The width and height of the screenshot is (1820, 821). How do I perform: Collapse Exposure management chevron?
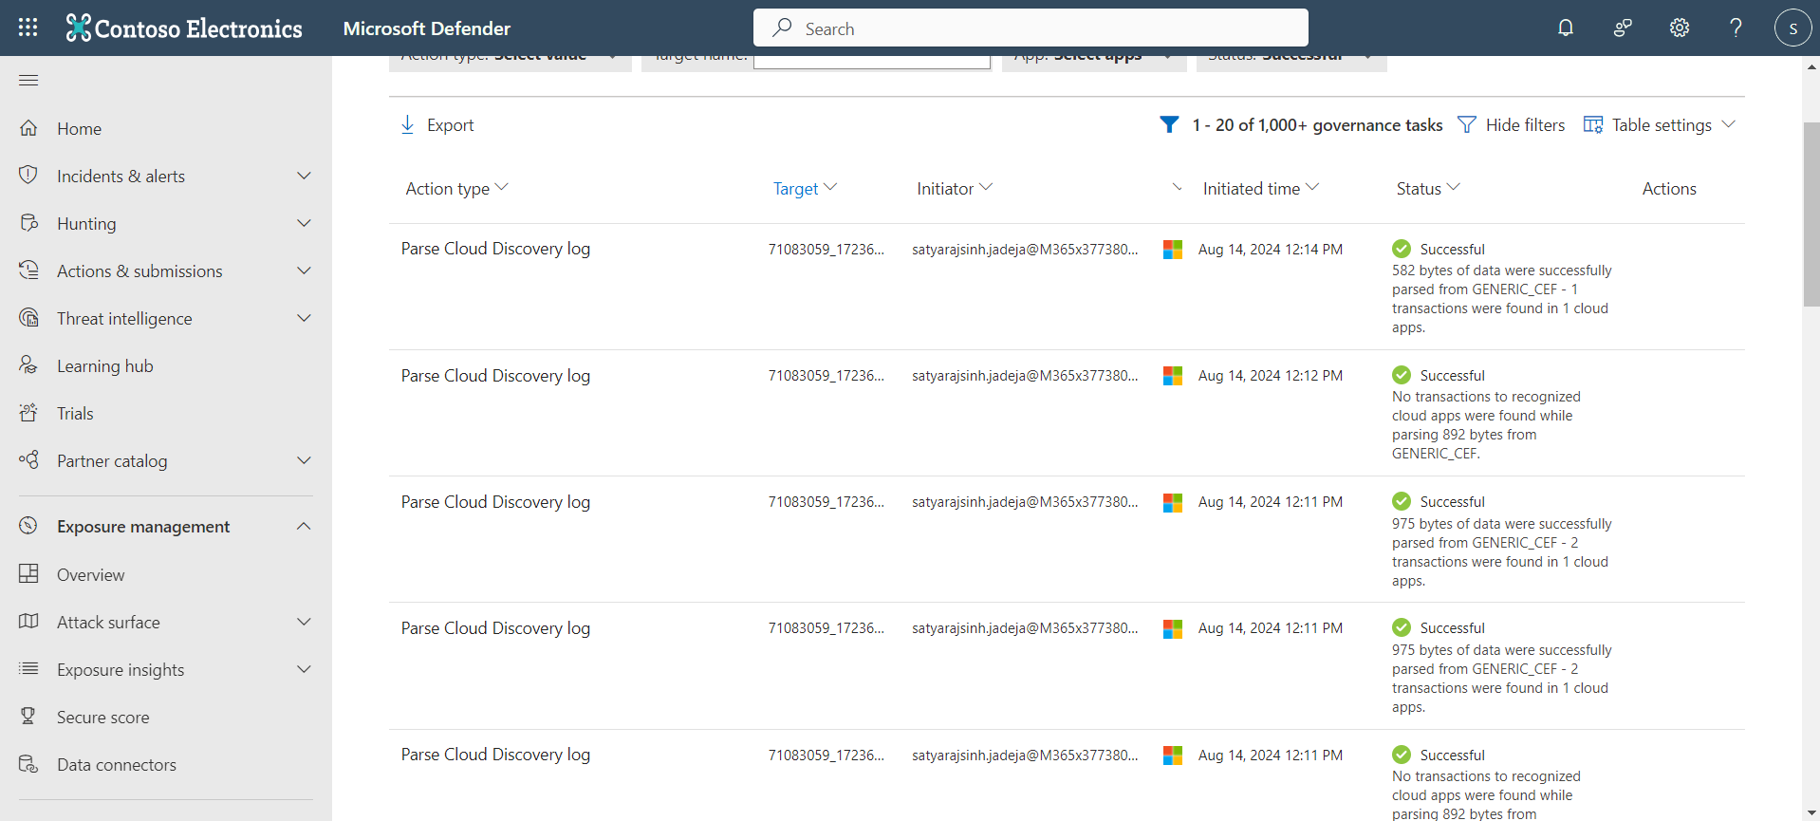[x=304, y=526]
